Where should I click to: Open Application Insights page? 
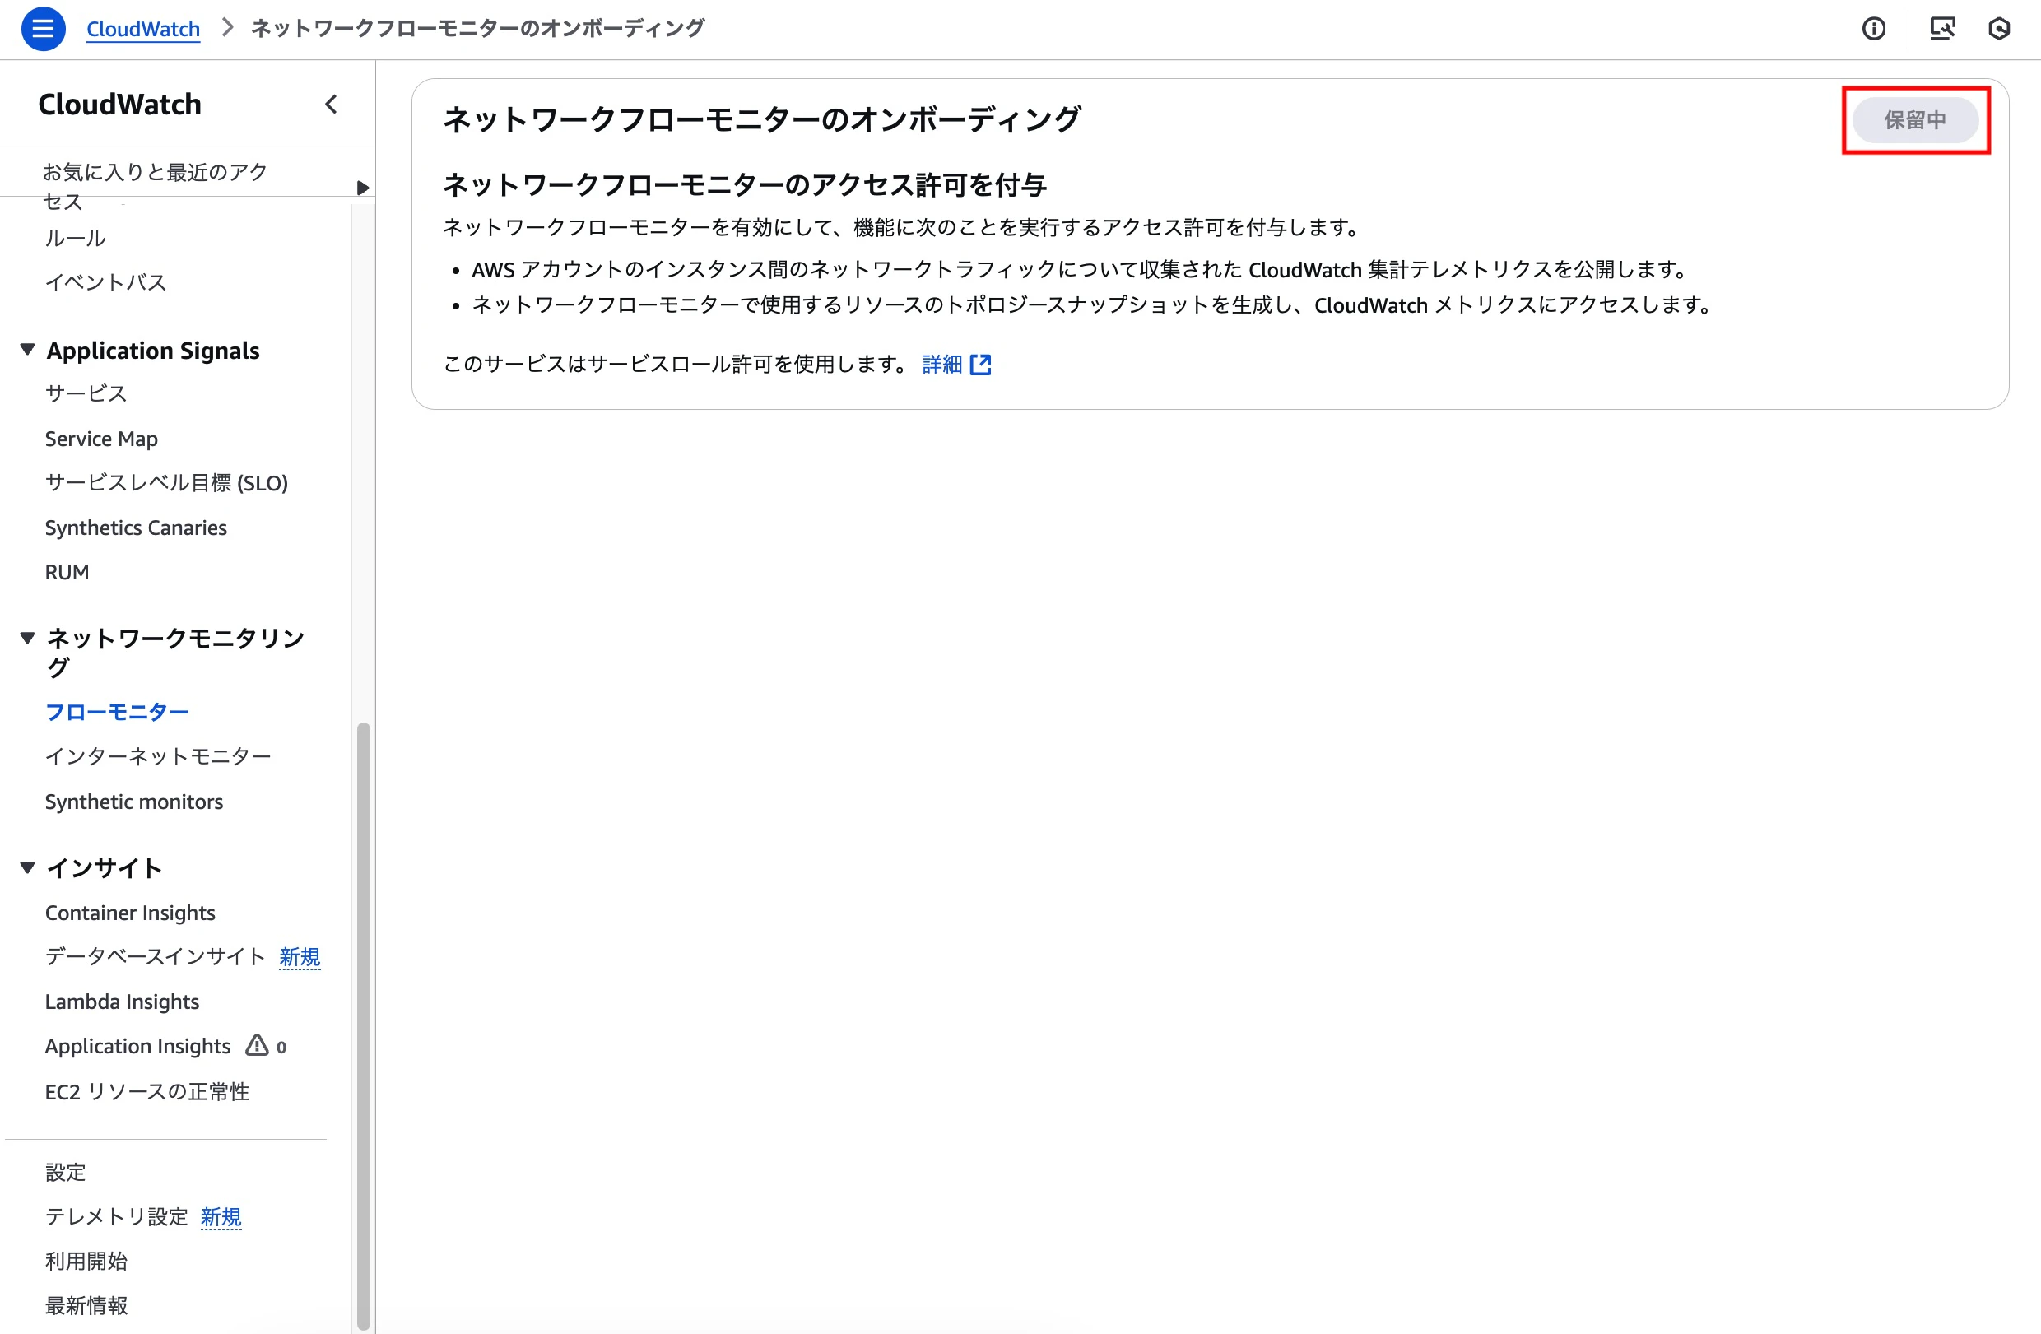137,1046
